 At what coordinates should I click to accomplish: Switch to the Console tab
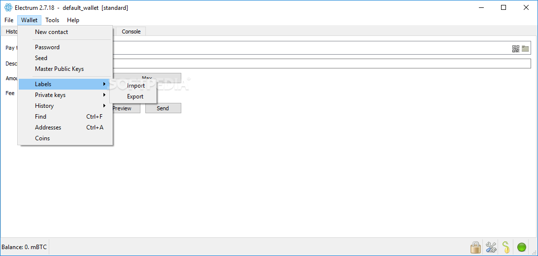[131, 32]
